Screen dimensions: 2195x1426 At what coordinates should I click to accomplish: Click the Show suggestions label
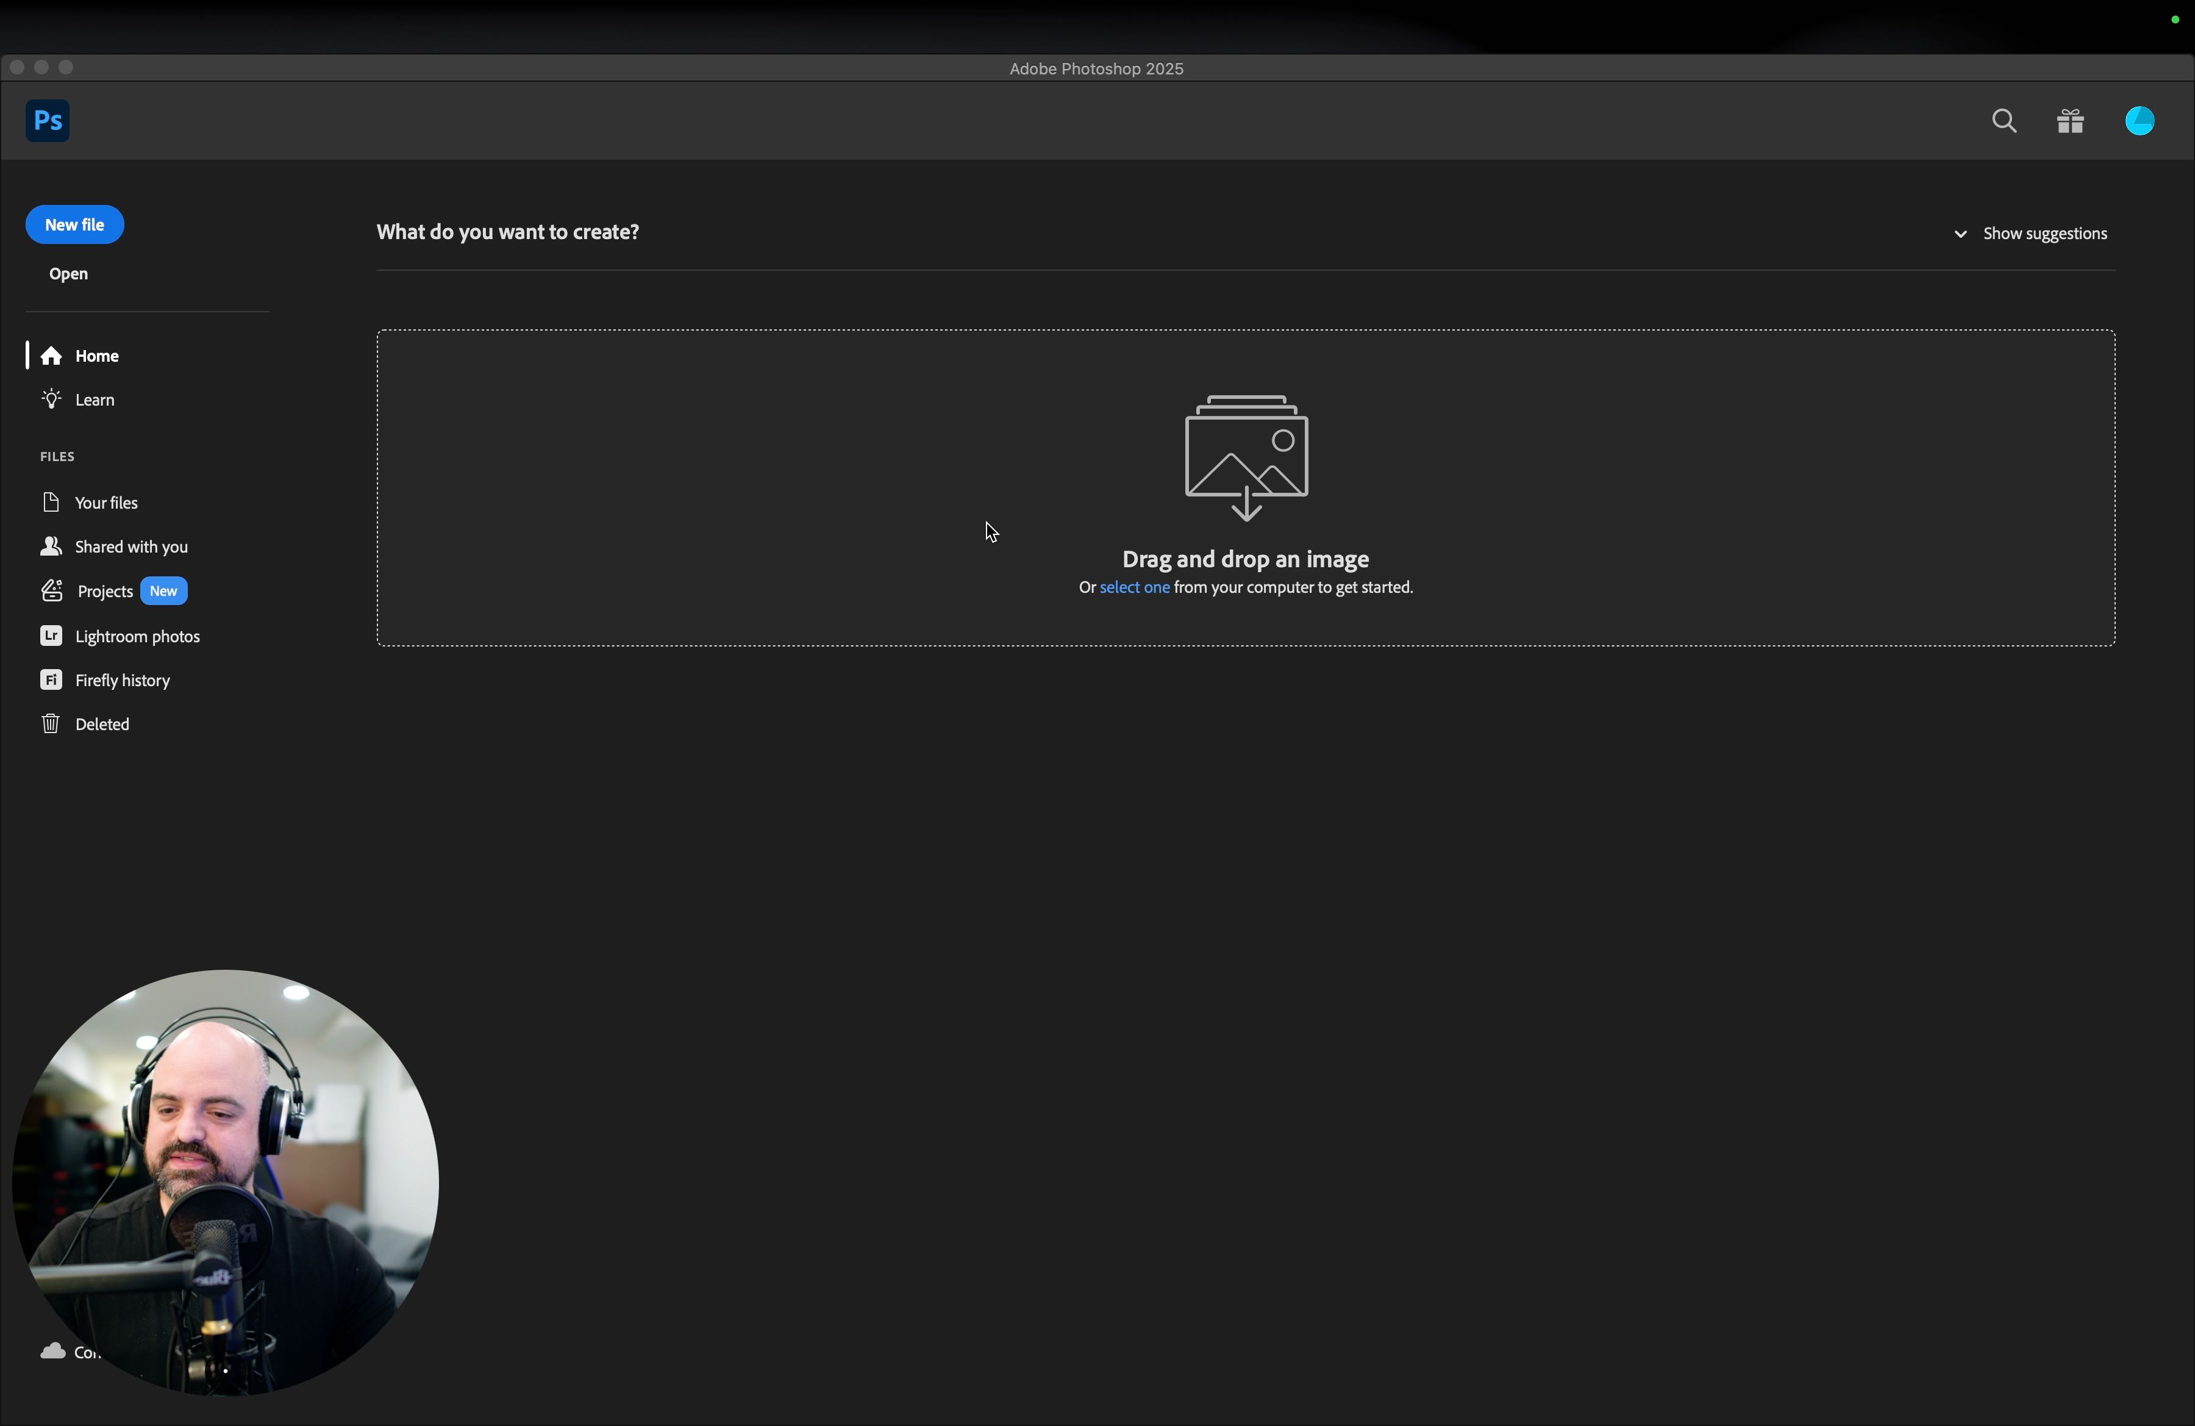point(2044,234)
